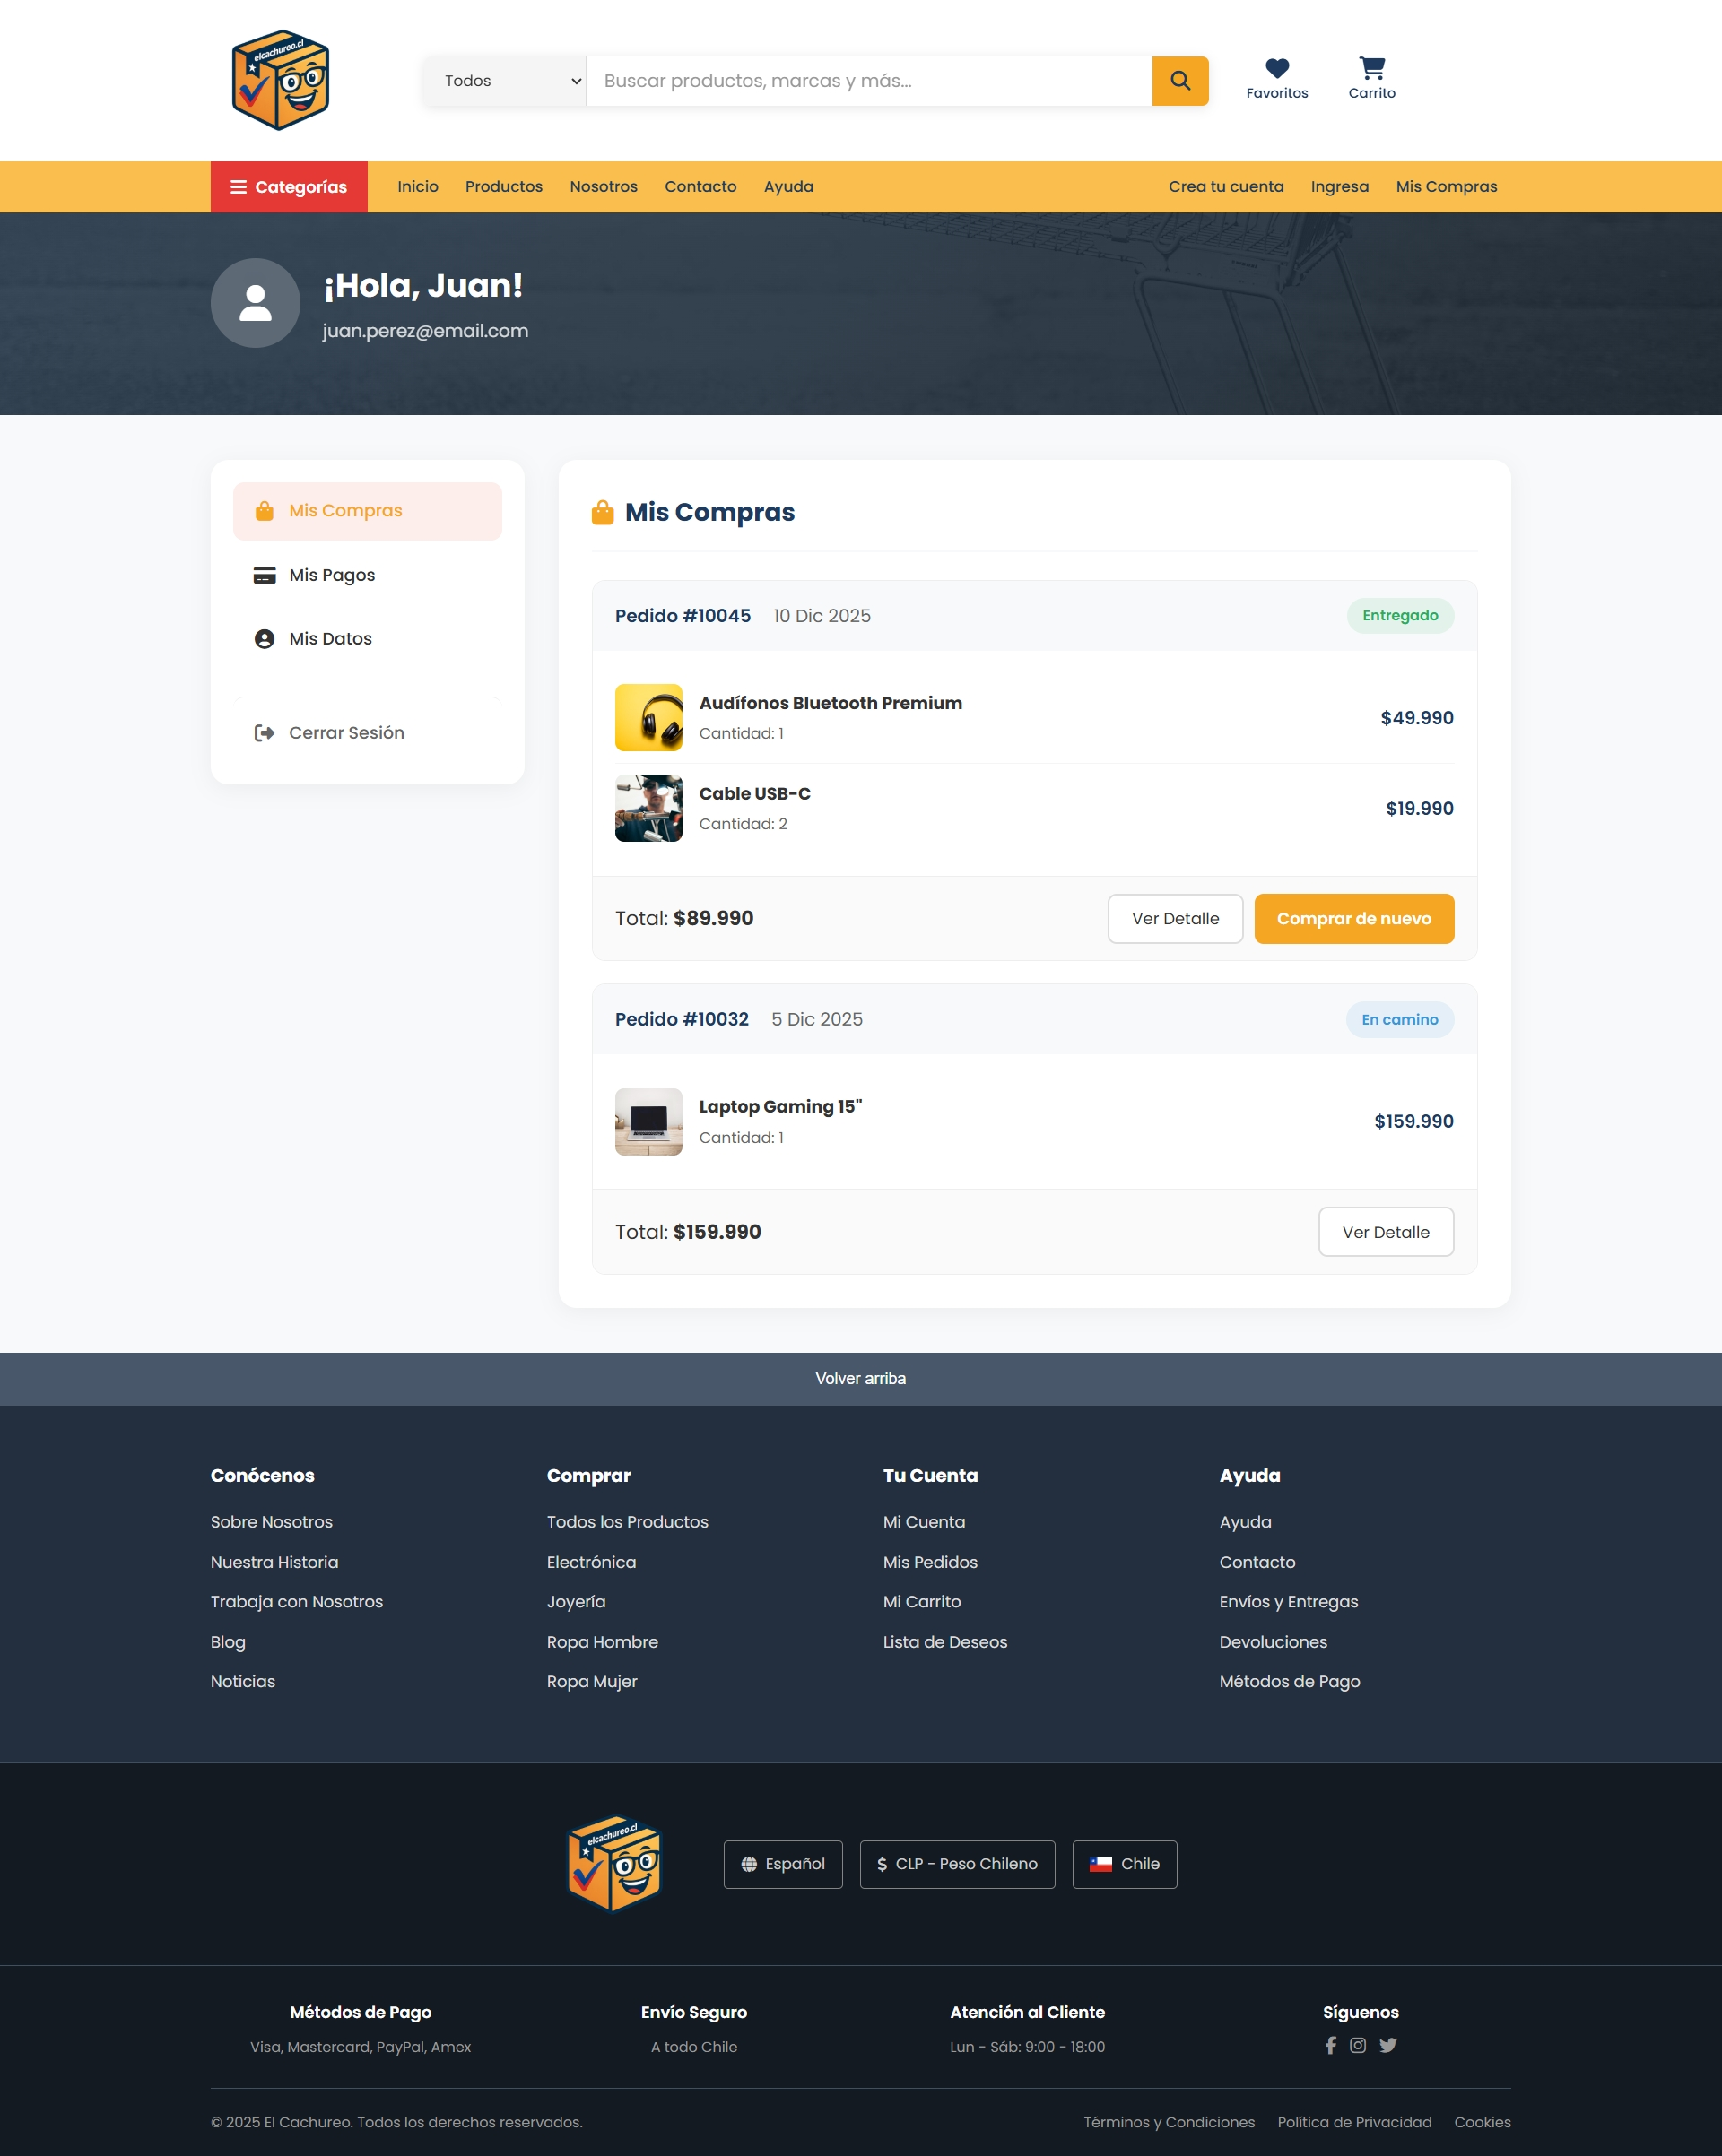This screenshot has width=1722, height=2156.
Task: Open the Twitter icon in the footer
Action: pos(1387,2045)
